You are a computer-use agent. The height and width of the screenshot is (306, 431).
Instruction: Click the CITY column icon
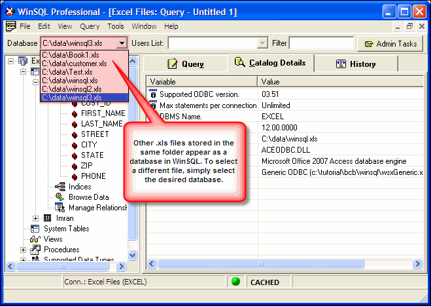(74, 145)
